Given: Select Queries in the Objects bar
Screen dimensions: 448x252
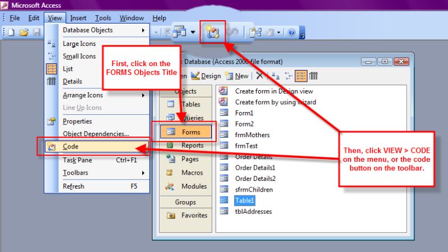Looking at the screenshot, I should 186,118.
